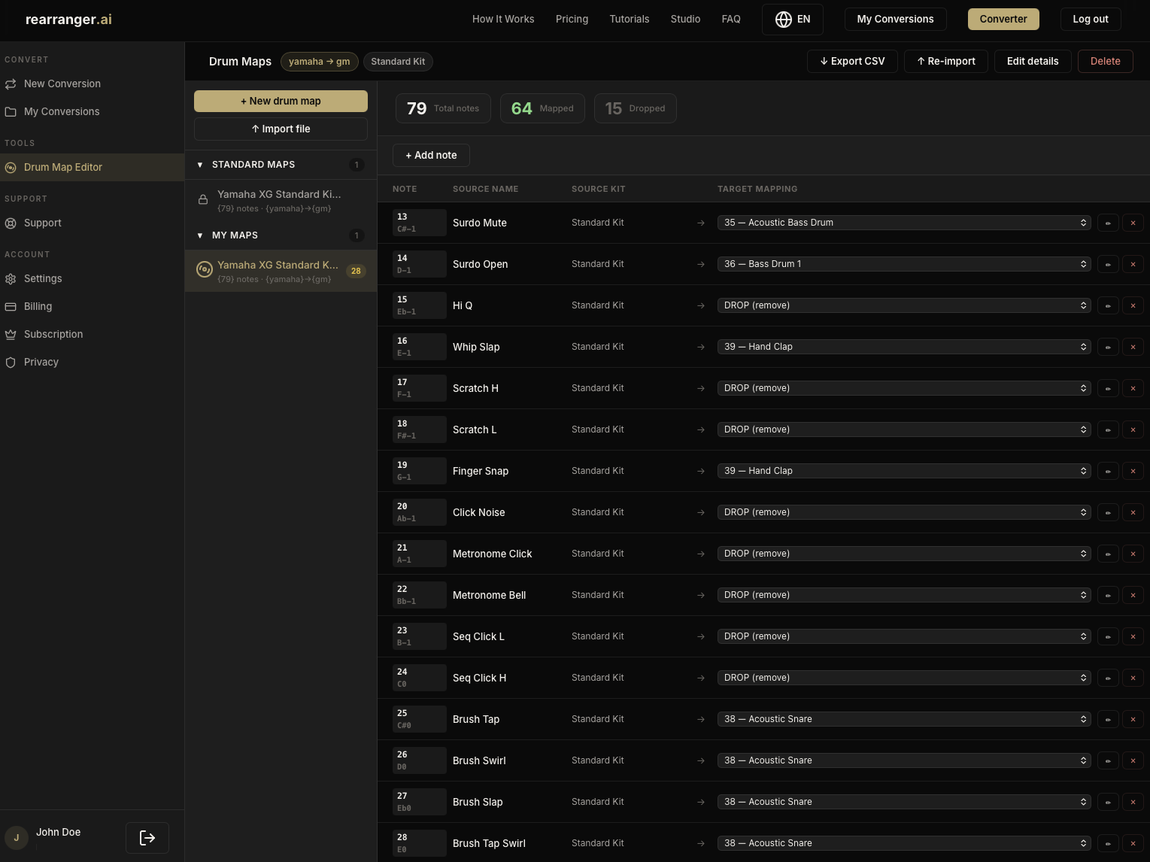Remove the Hi Q note with its red X
The width and height of the screenshot is (1150, 862).
(x=1133, y=305)
